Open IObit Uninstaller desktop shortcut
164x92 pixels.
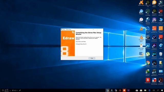(x=148, y=12)
